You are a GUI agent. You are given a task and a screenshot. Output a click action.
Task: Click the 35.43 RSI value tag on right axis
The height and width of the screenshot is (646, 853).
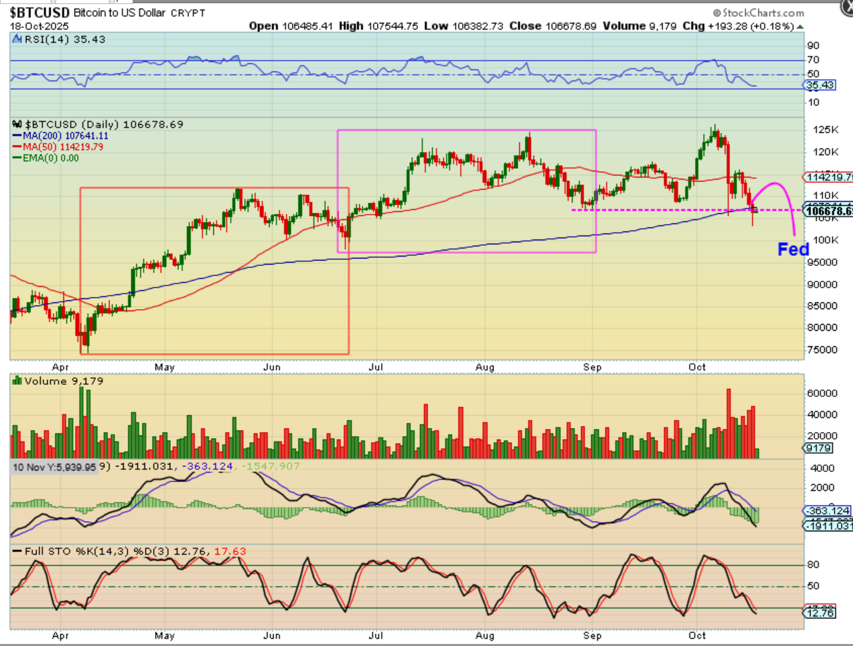click(819, 85)
